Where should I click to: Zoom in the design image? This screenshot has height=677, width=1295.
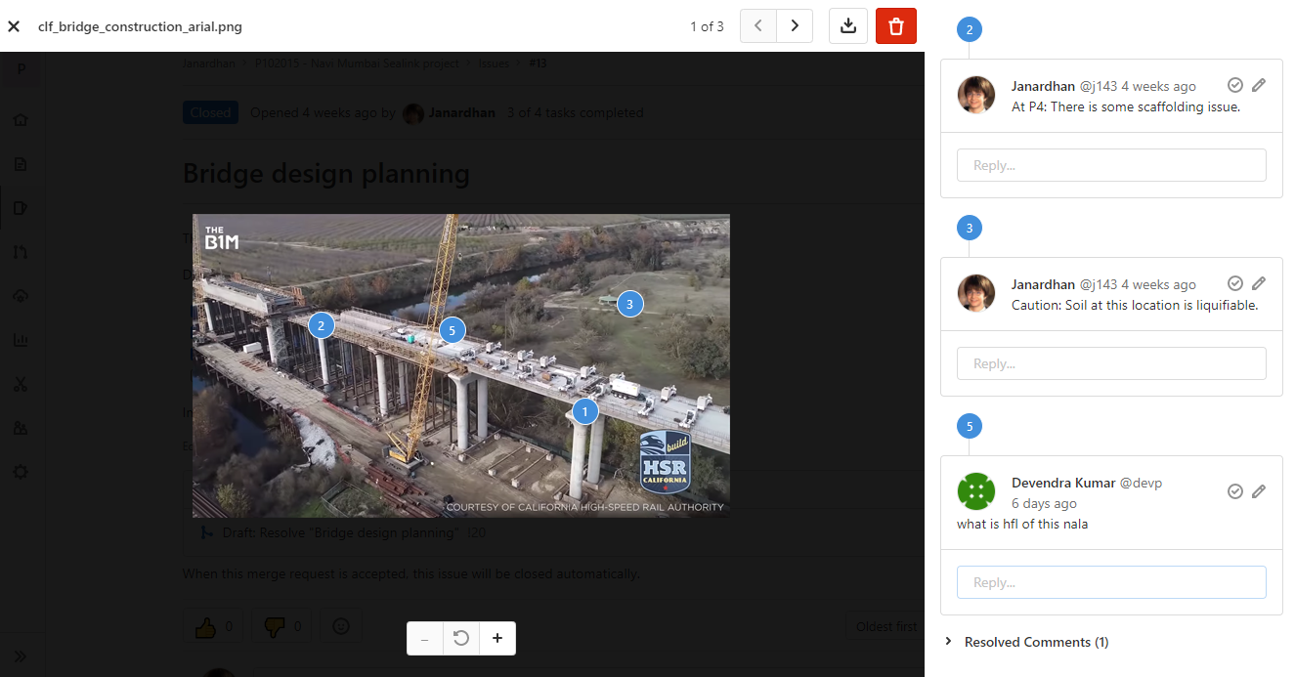[x=497, y=638]
